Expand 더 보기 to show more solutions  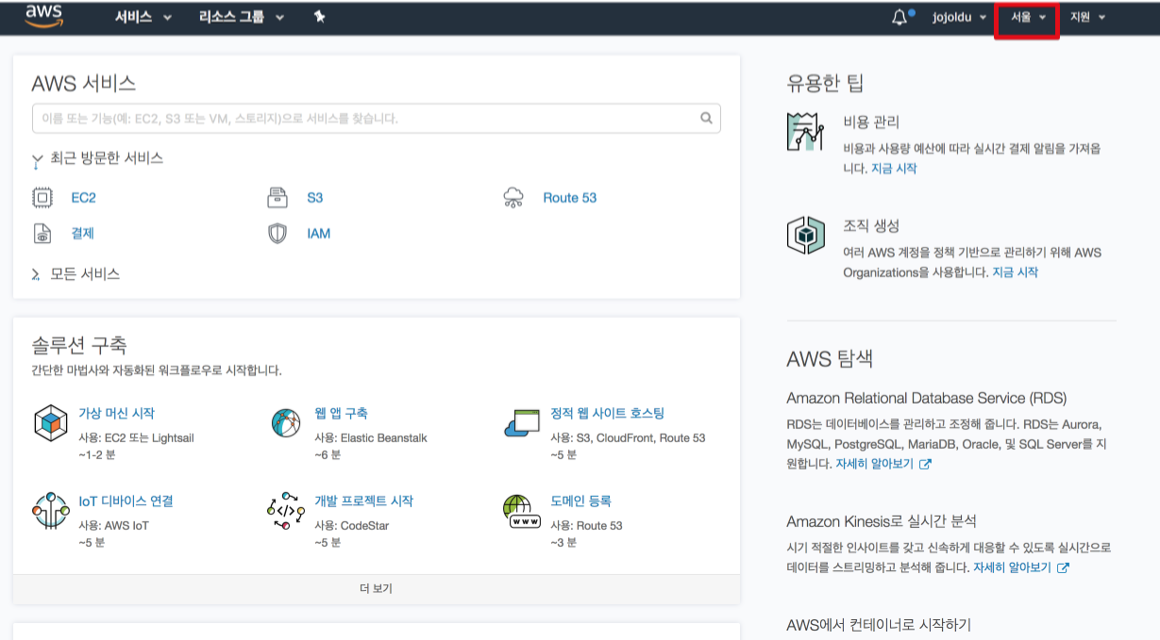click(376, 589)
